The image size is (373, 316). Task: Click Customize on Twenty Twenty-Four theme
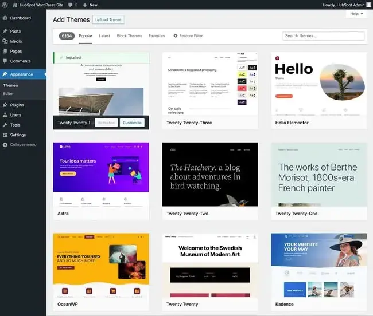(132, 123)
